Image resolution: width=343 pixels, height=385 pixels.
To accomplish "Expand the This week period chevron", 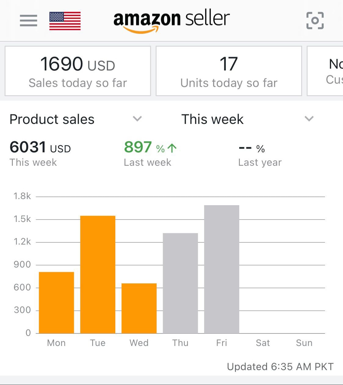I will [x=309, y=119].
